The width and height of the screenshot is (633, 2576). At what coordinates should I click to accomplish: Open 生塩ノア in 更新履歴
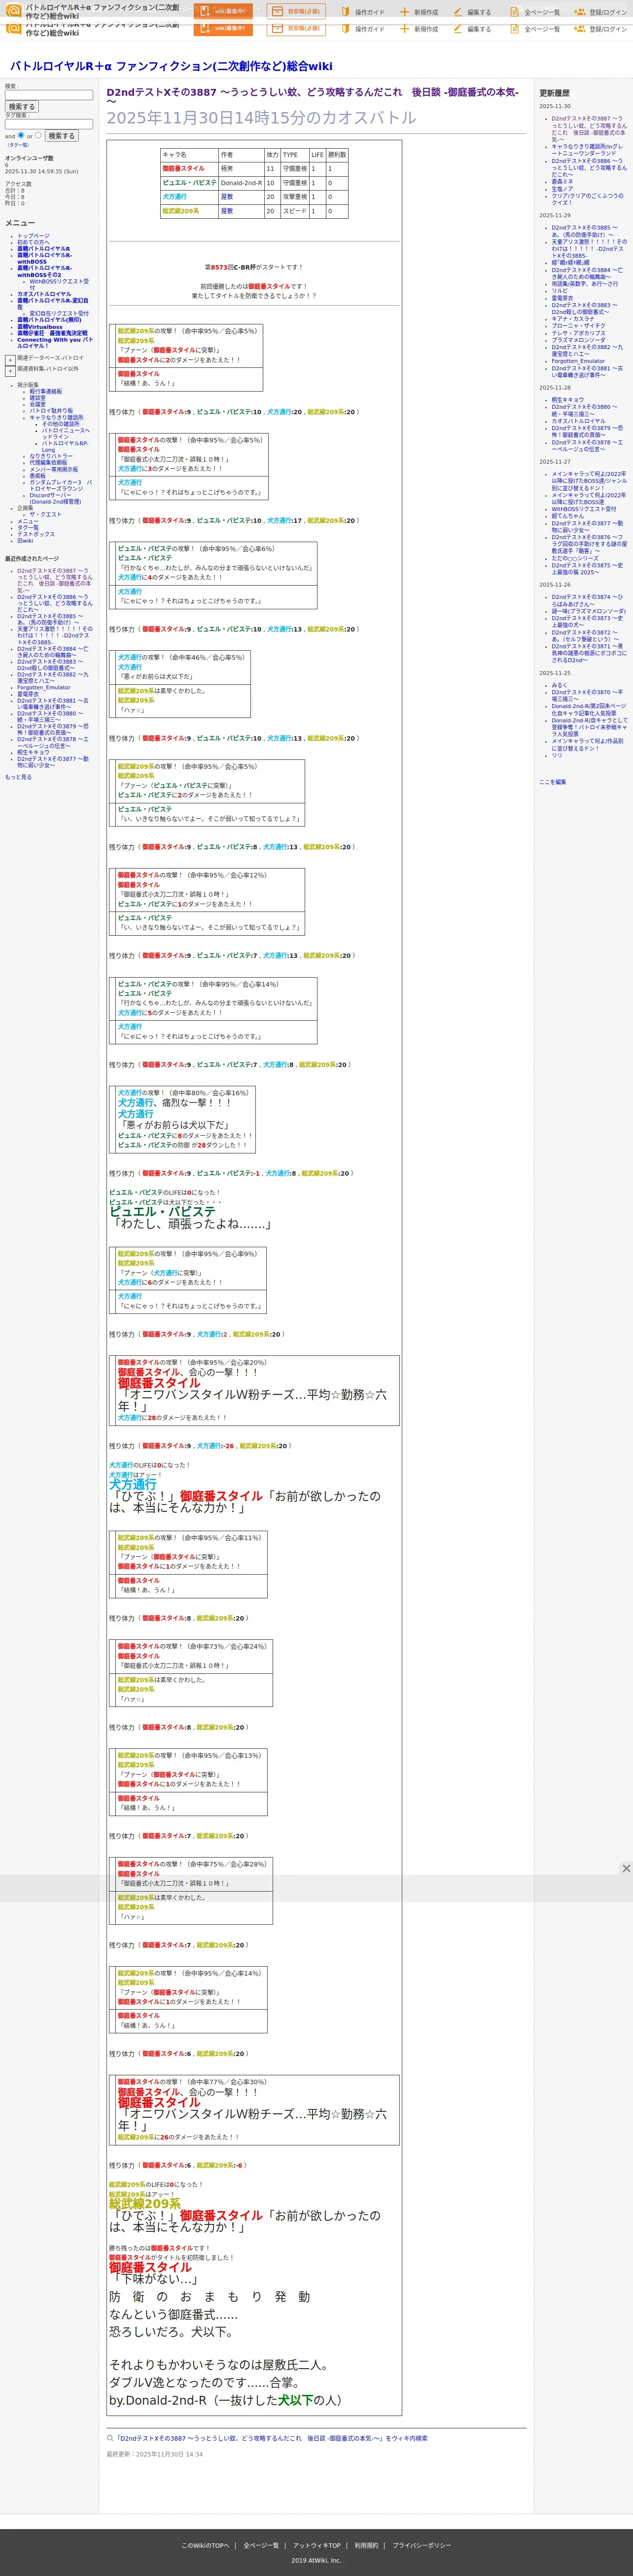click(x=562, y=188)
